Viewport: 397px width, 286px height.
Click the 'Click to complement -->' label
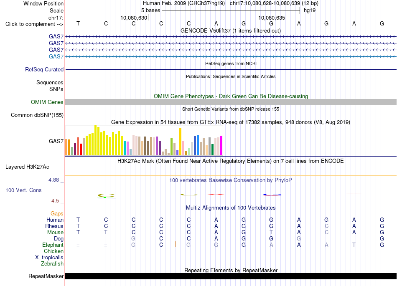click(x=34, y=24)
